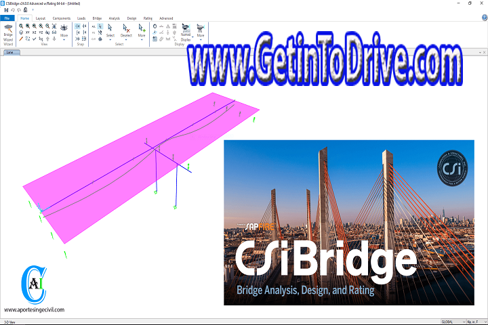Toggle snap to fine grid icon
Screen dimensions: 488x325
coord(84,39)
